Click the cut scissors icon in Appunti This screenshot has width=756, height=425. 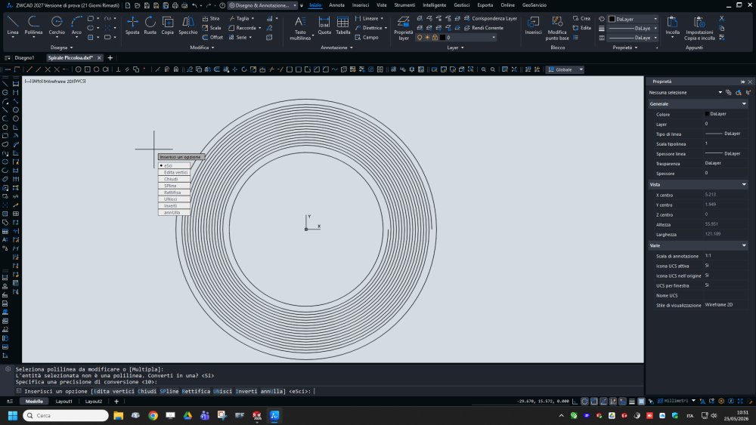pyautogui.click(x=721, y=18)
